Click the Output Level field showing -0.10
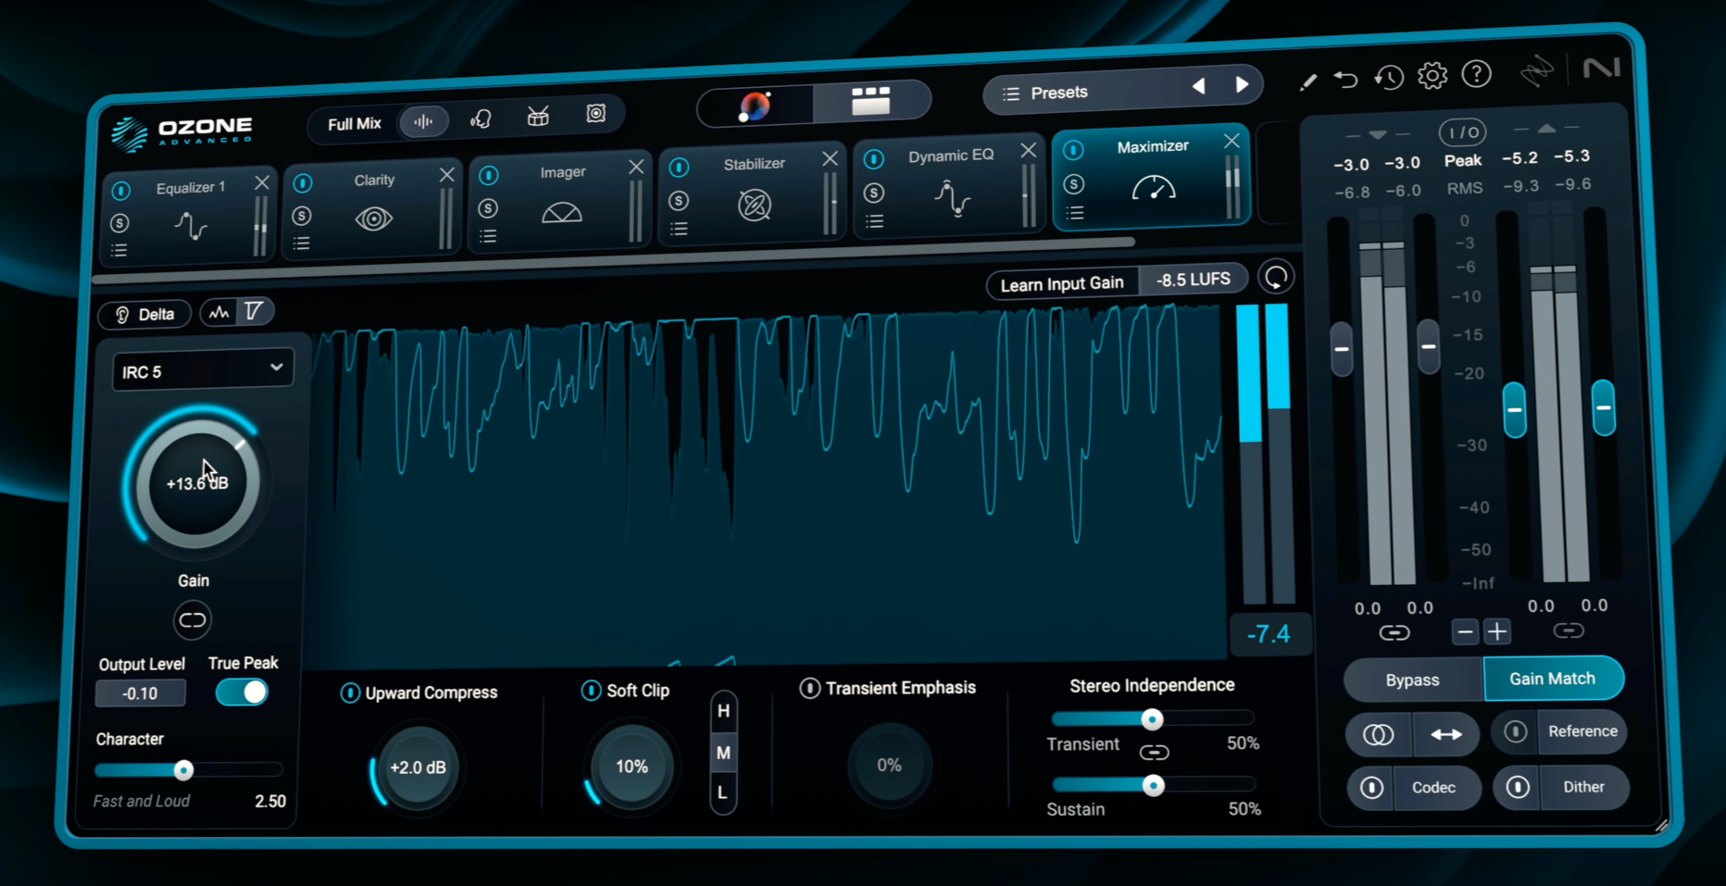The image size is (1726, 886). (x=141, y=693)
